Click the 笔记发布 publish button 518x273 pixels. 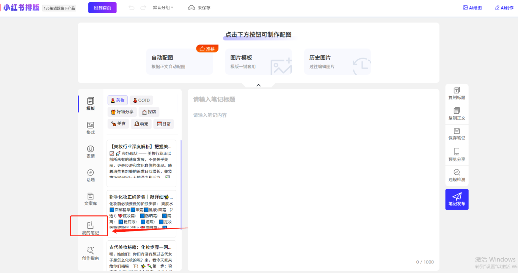click(x=457, y=199)
